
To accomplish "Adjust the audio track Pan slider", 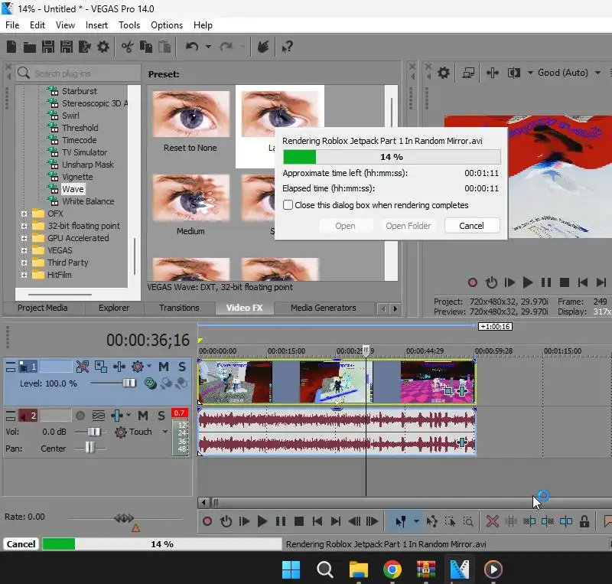I will coord(90,447).
